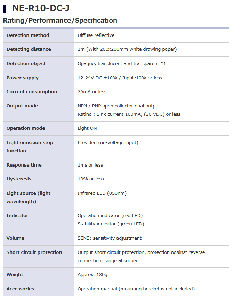Click the Light ON operation mode value
Image resolution: width=250 pixels, height=297 pixels.
87,128
